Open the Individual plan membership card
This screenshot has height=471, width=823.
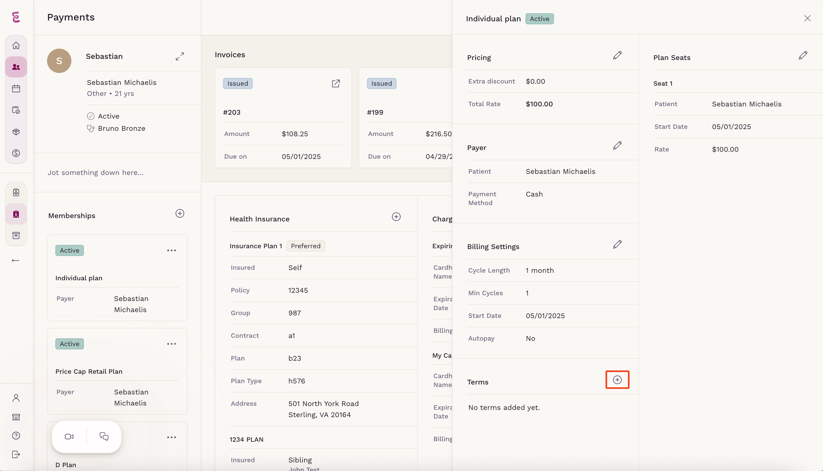coord(117,278)
